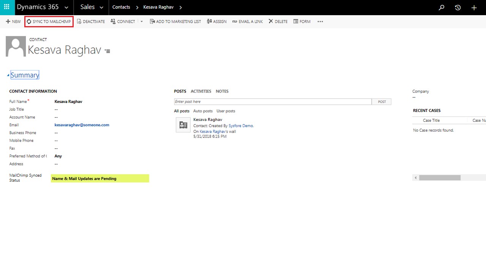Click the horizontal scrollbar thumb
Screen dimensions: 486x273
[440, 178]
